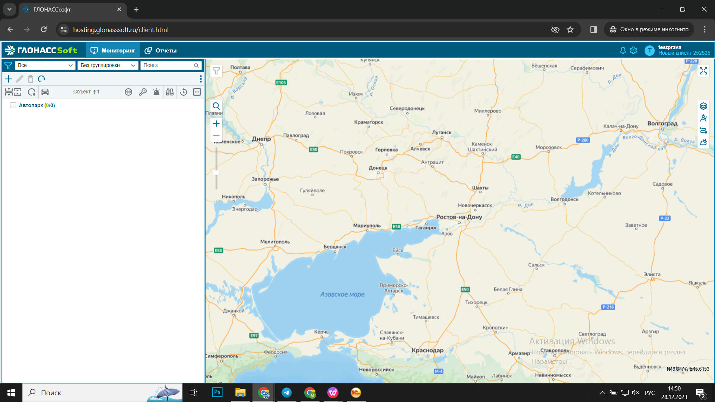Sort by the Объект column header

click(x=86, y=92)
